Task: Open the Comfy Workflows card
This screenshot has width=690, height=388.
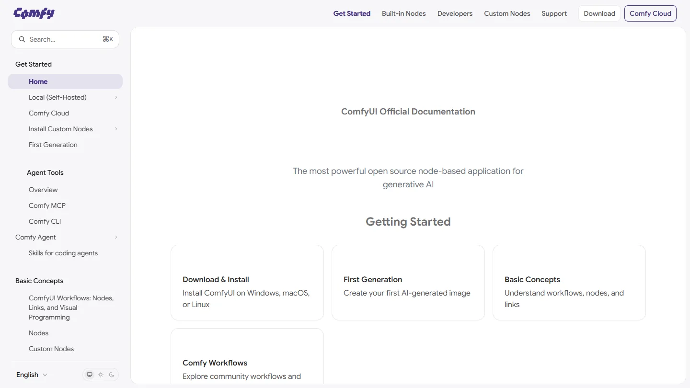Action: click(247, 356)
